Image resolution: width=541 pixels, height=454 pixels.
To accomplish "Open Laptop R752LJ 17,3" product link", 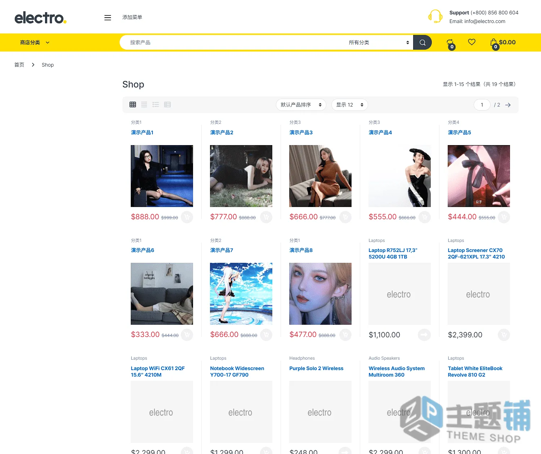I will pos(393,253).
